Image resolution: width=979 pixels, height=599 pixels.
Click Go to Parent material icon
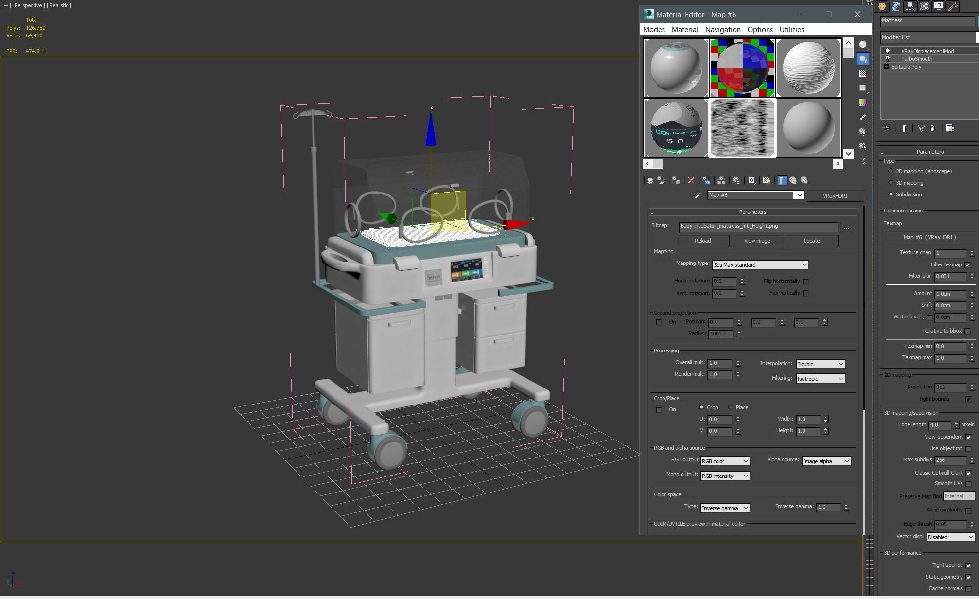(x=793, y=181)
